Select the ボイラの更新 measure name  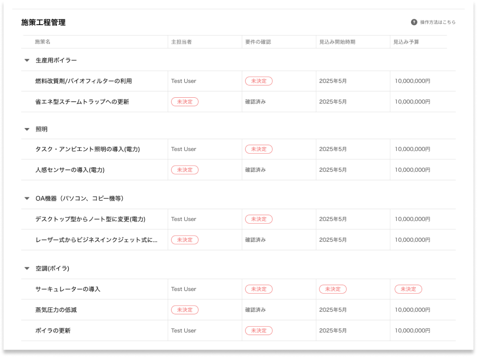[53, 331]
